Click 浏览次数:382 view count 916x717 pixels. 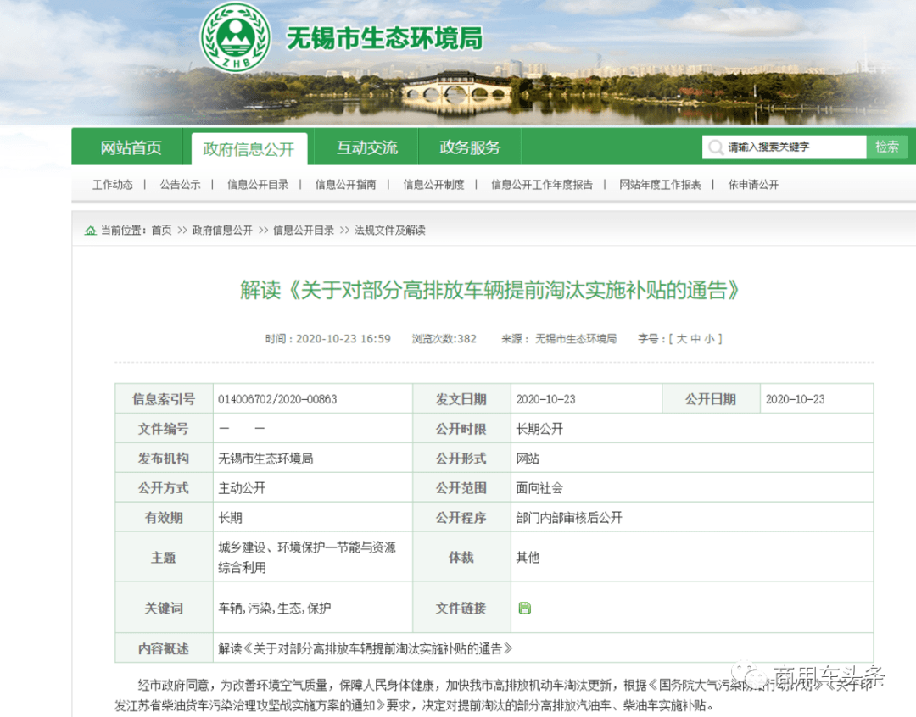pos(444,339)
